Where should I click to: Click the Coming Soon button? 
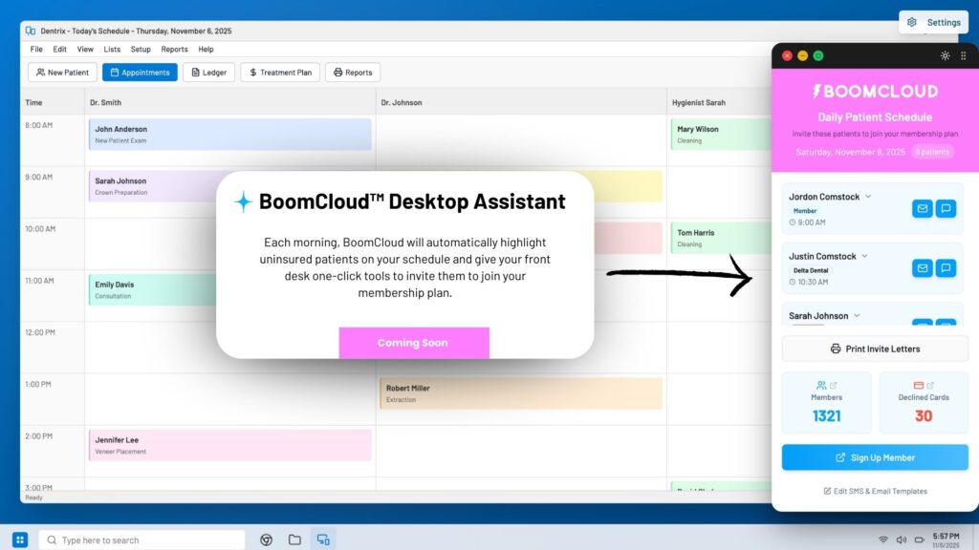pos(414,343)
